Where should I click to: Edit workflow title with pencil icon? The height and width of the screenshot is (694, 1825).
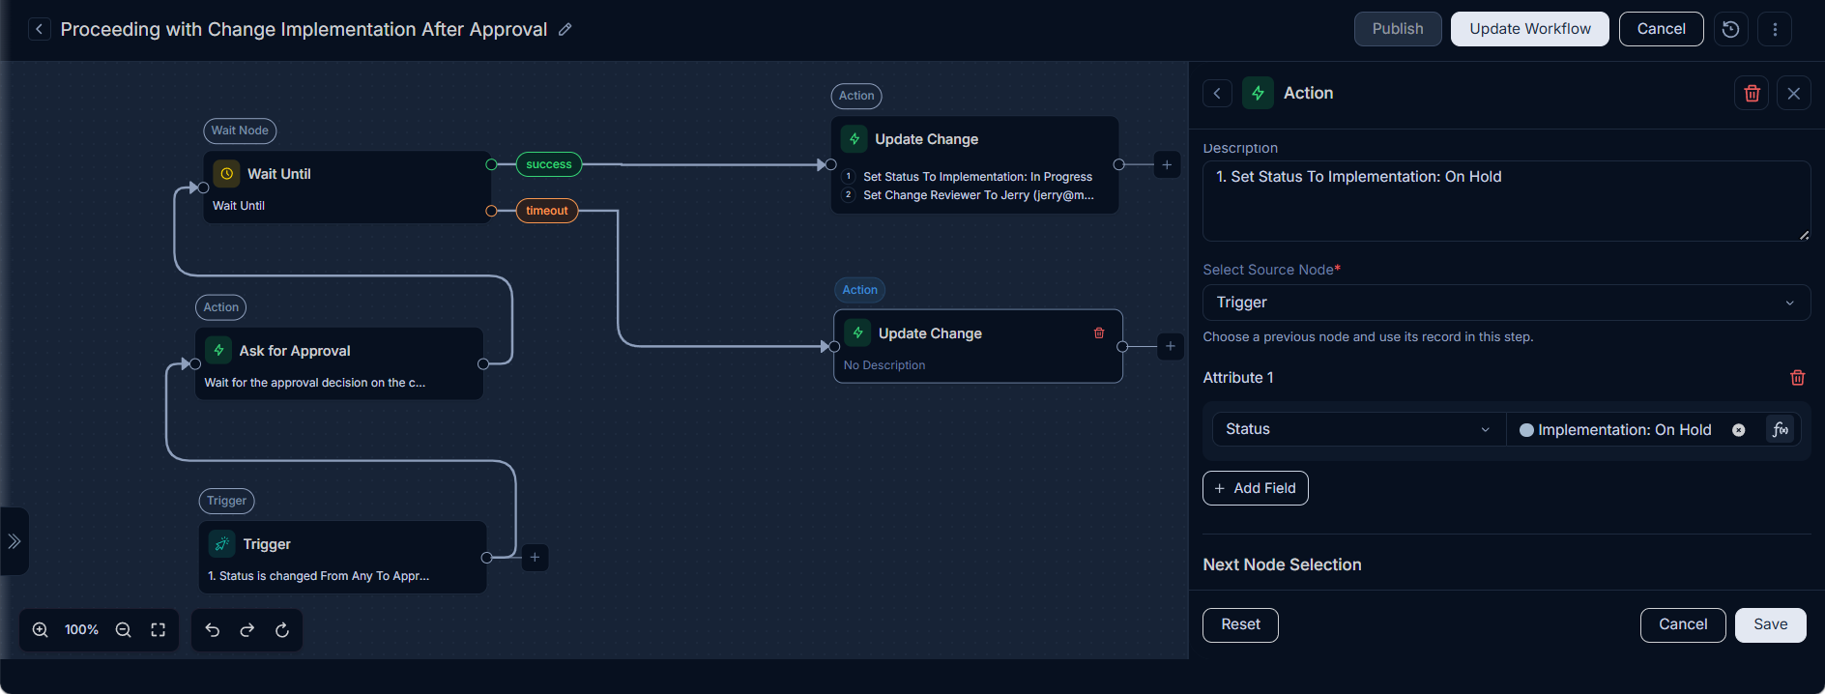point(565,29)
